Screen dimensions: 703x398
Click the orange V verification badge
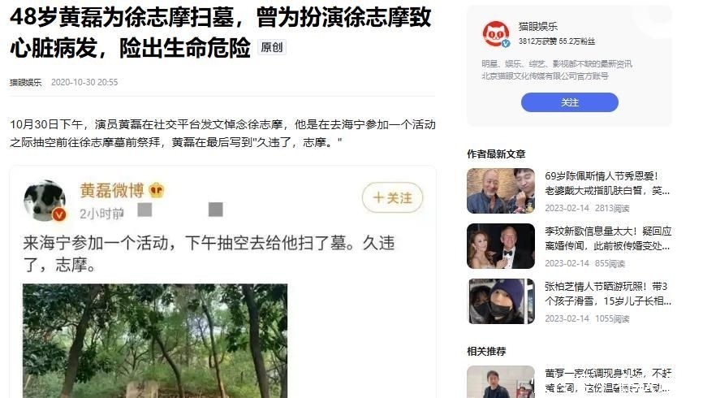pos(58,215)
